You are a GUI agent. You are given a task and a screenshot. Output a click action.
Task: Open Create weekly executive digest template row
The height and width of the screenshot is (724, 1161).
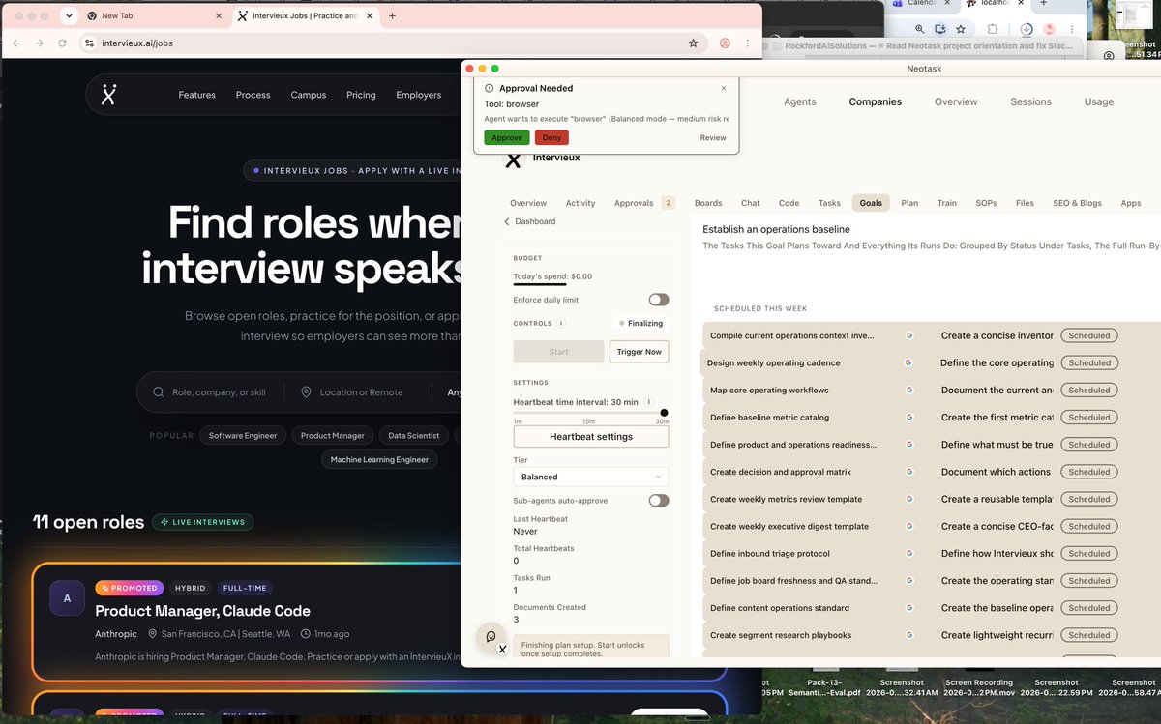931,526
